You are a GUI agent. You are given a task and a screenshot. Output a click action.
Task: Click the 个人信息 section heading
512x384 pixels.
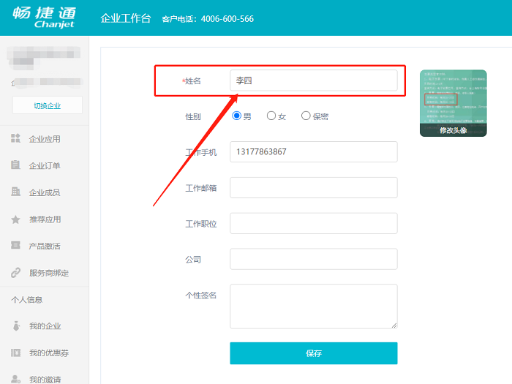[x=27, y=300]
